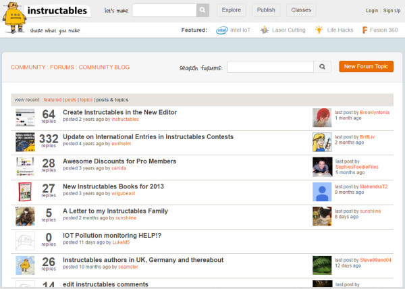Click the "let's make" search field

click(x=165, y=10)
